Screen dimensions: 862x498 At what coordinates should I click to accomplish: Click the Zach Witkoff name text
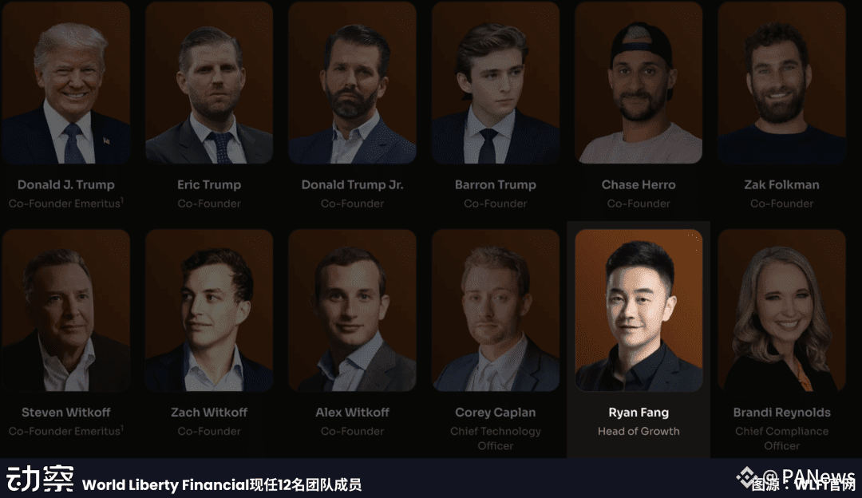tap(209, 413)
